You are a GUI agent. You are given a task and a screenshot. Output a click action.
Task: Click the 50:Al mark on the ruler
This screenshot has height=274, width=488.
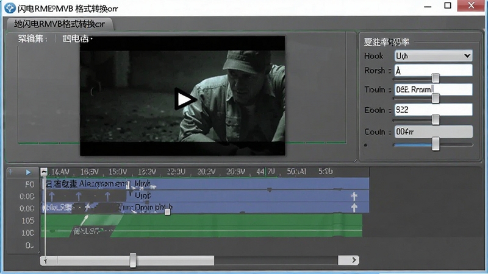point(296,172)
